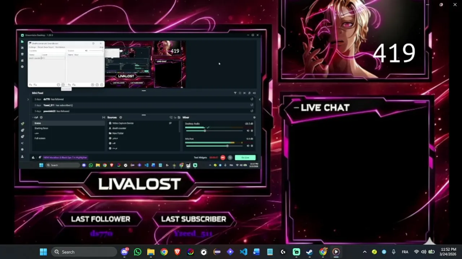Adjust the Soundboard volume slider
The height and width of the screenshot is (259, 462).
tap(96, 50)
